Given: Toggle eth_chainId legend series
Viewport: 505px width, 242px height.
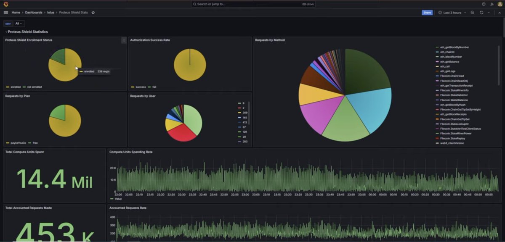Looking at the screenshot, I should pos(448,52).
